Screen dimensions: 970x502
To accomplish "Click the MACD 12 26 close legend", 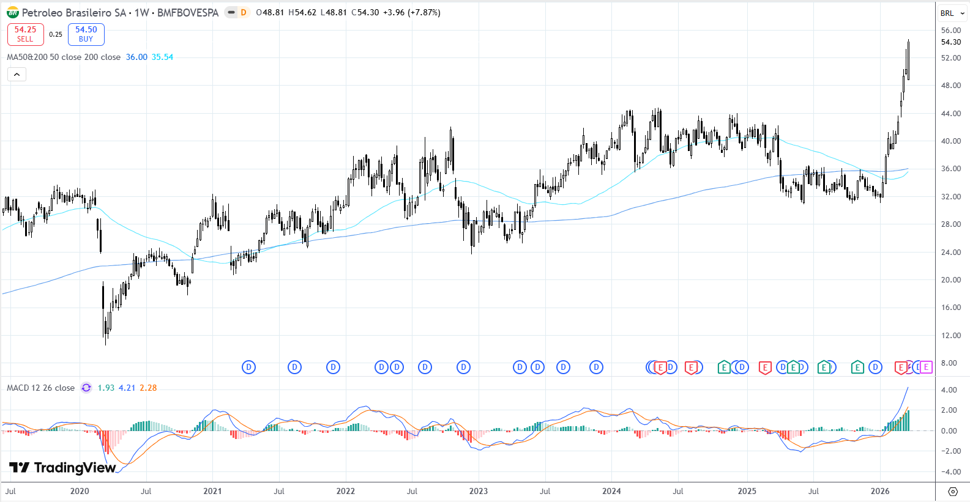I will tap(40, 388).
